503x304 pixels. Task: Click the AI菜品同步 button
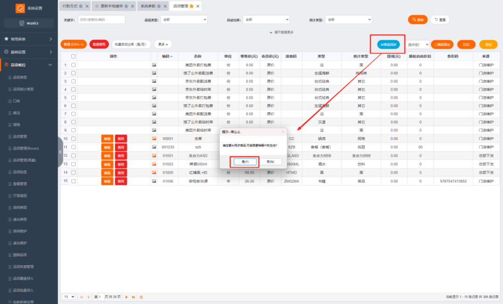(x=388, y=44)
